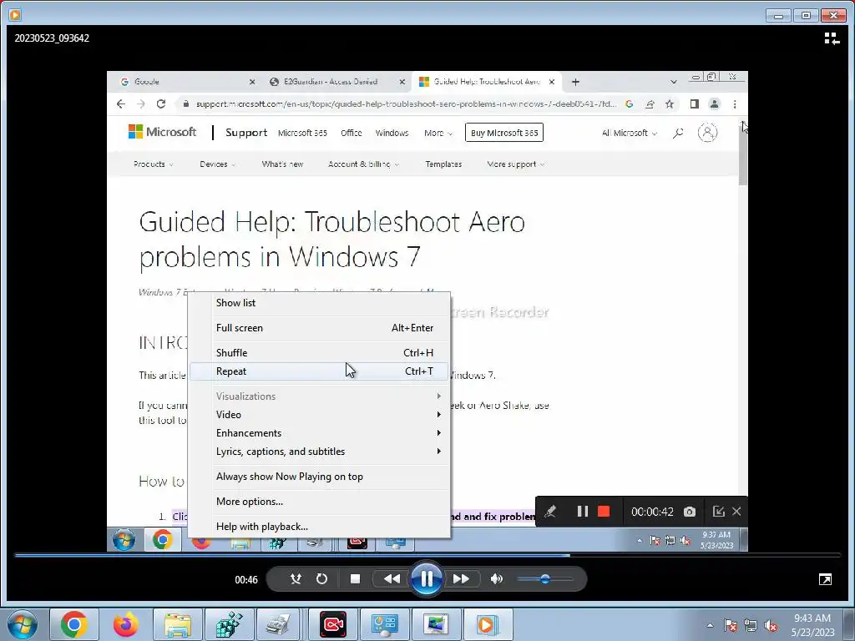The image size is (855, 641).
Task: Click Buy Microsoft 365 button in video
Action: (503, 133)
